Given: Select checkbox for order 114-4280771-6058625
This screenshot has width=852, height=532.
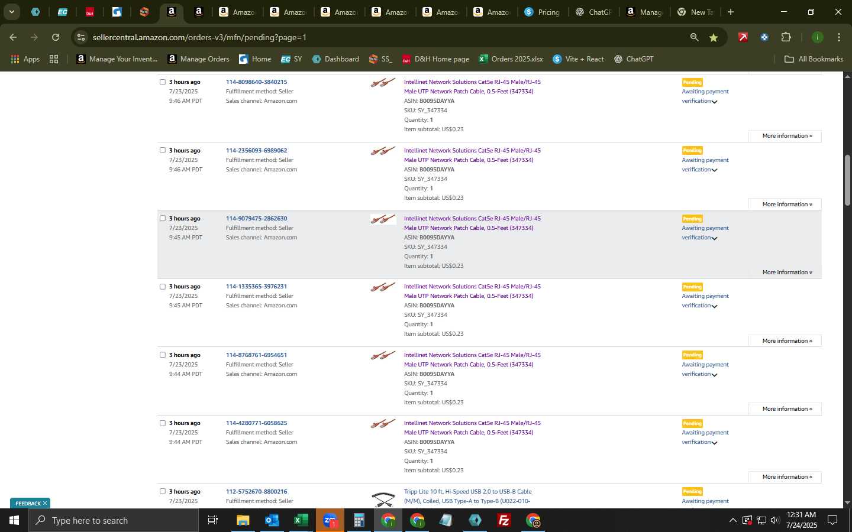Looking at the screenshot, I should (x=163, y=423).
